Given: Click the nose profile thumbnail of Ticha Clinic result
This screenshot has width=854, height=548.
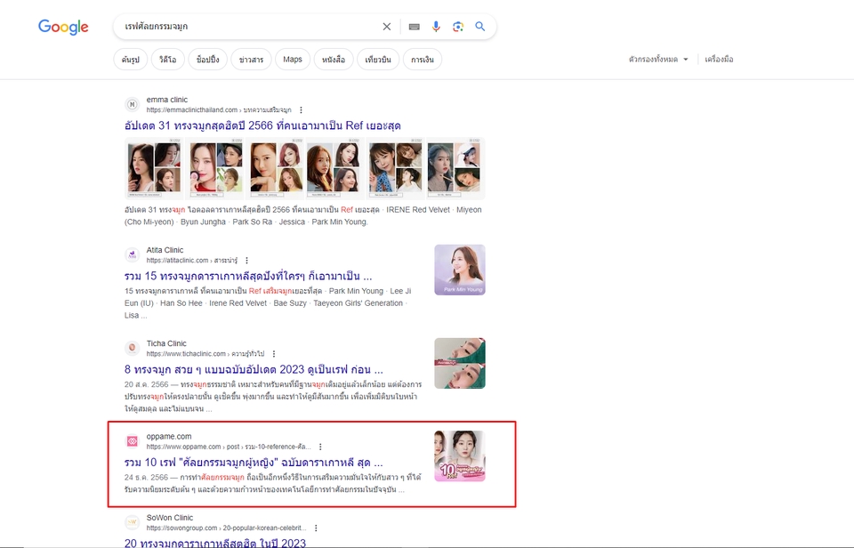Looking at the screenshot, I should [460, 363].
